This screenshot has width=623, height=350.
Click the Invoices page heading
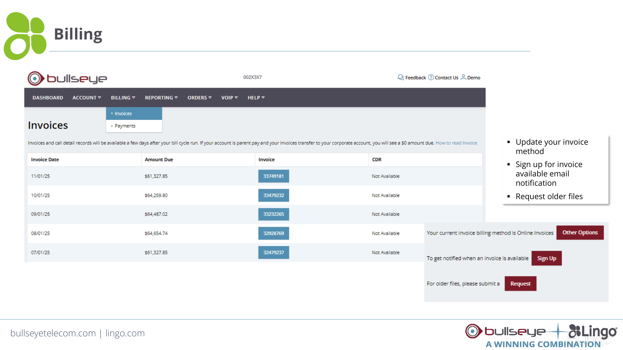pos(48,125)
